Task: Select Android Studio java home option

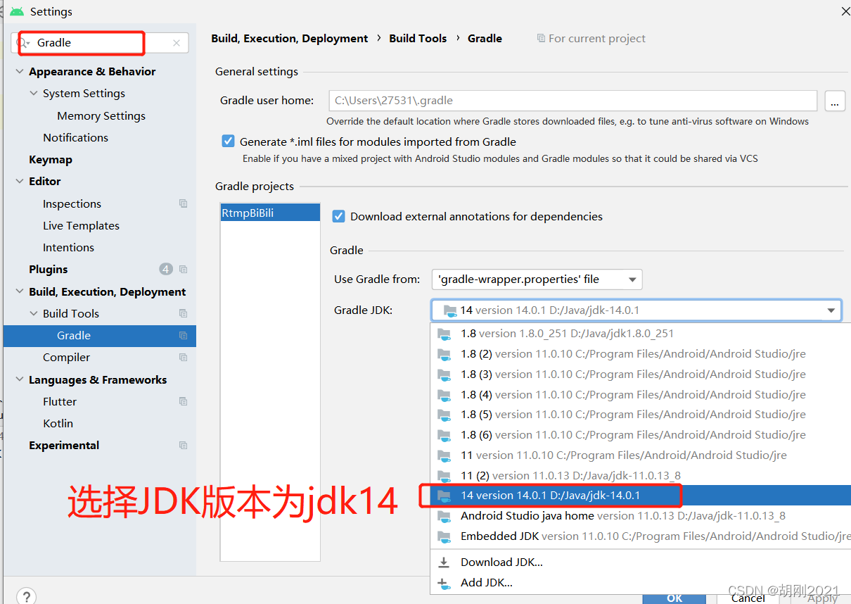Action: [x=640, y=516]
